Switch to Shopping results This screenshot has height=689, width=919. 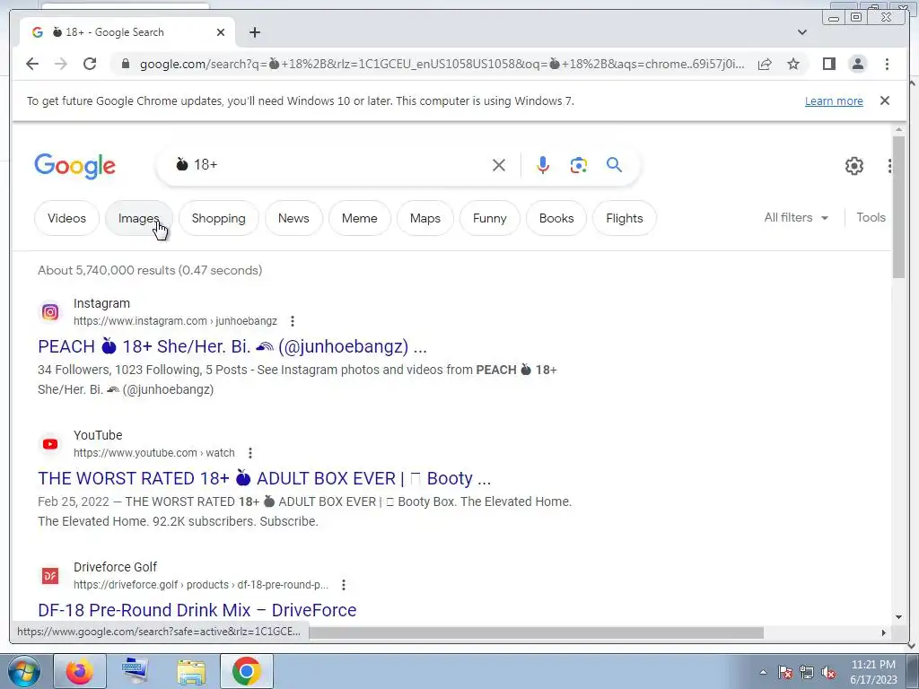219,218
